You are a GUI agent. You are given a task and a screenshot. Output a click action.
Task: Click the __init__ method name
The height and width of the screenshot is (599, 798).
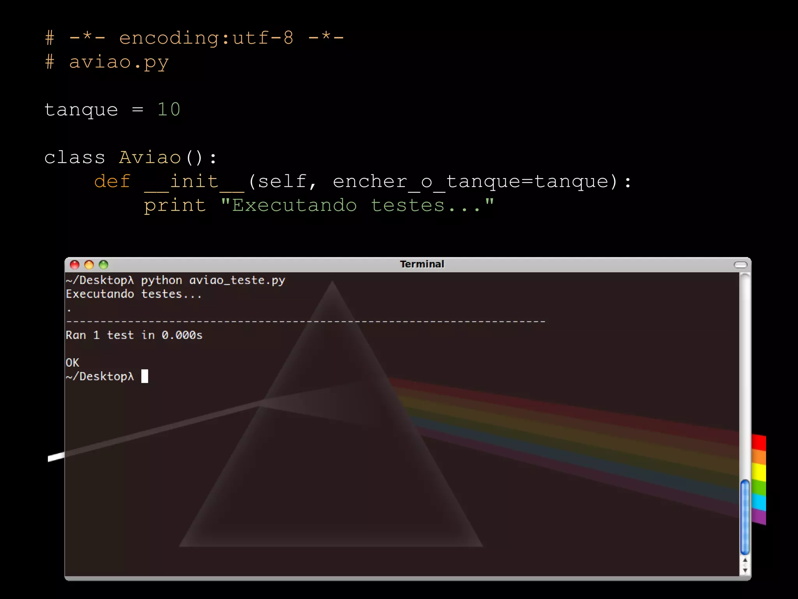tap(194, 182)
